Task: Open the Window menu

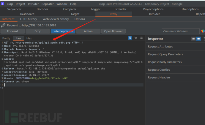Action: (x=62, y=4)
